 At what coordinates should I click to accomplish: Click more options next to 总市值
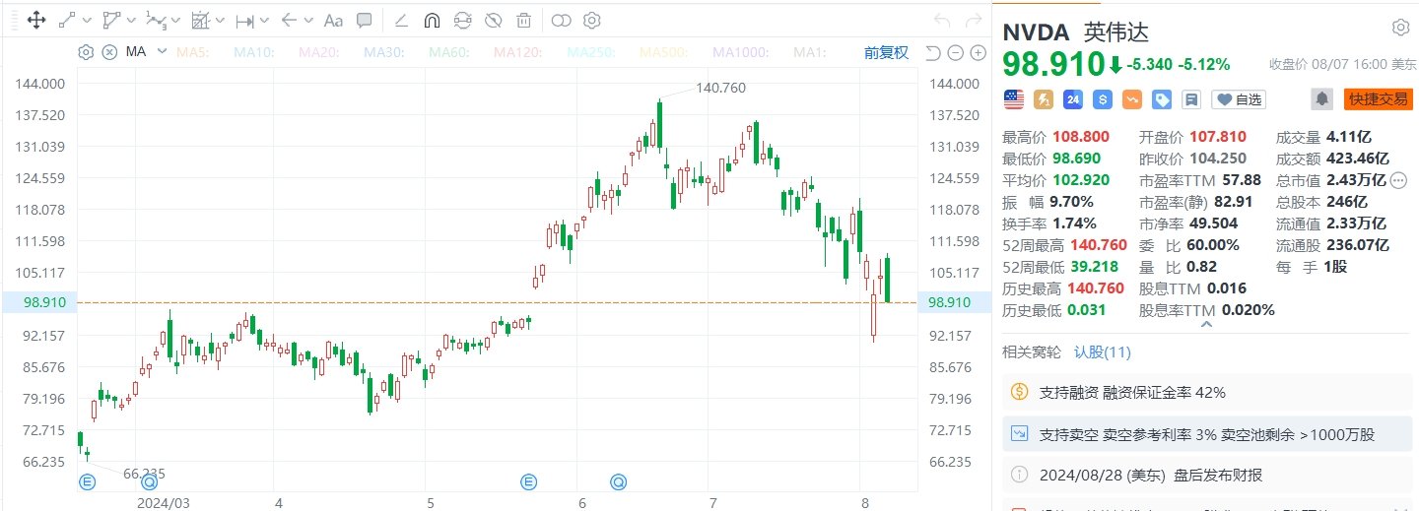[1399, 180]
